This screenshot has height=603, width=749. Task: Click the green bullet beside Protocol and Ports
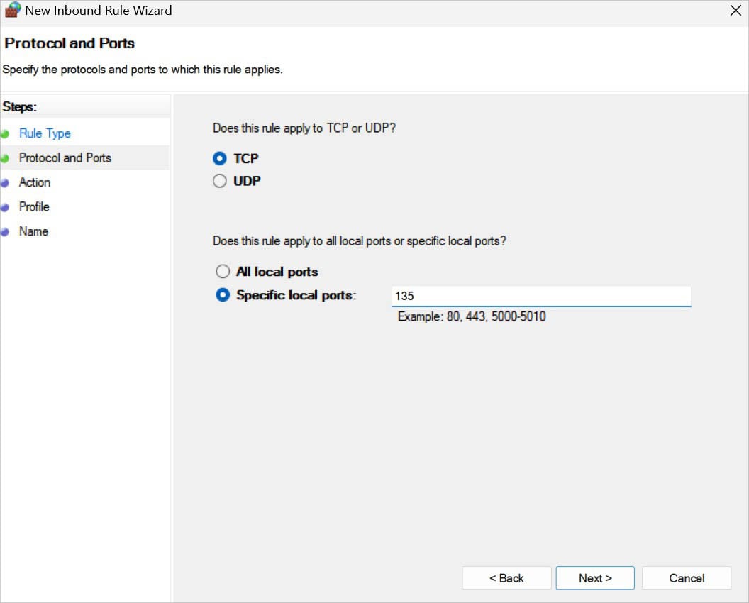(x=5, y=158)
